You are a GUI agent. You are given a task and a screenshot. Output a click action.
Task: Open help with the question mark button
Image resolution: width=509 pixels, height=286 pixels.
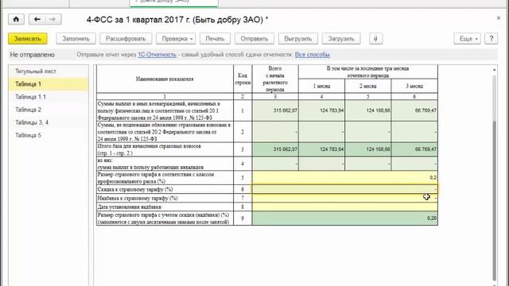492,39
